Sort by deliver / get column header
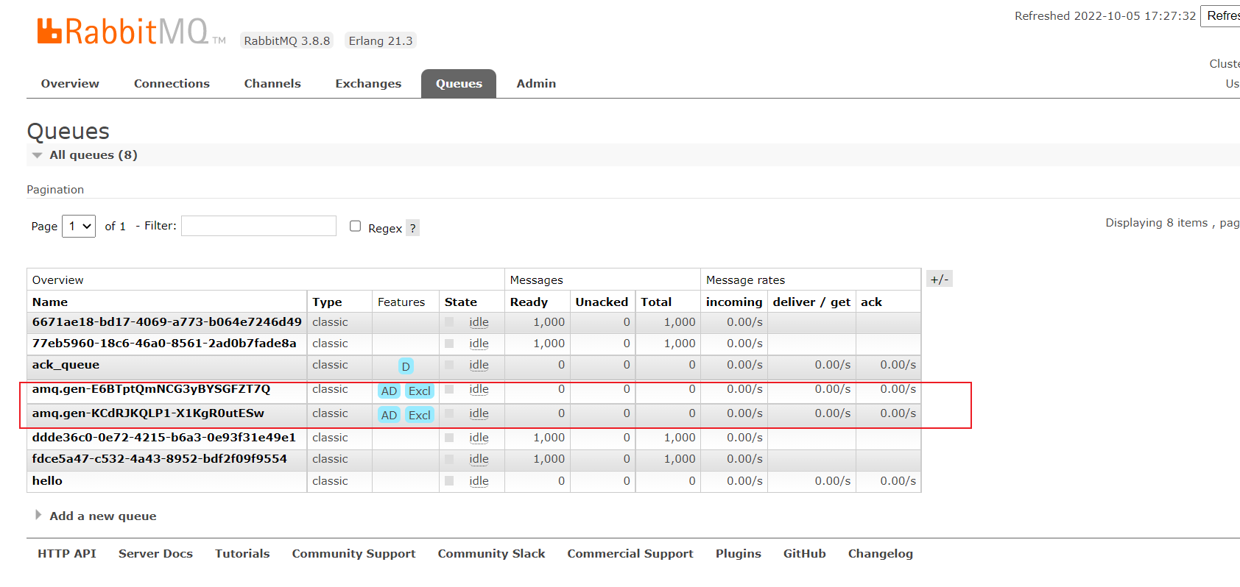The image size is (1240, 587). click(811, 302)
